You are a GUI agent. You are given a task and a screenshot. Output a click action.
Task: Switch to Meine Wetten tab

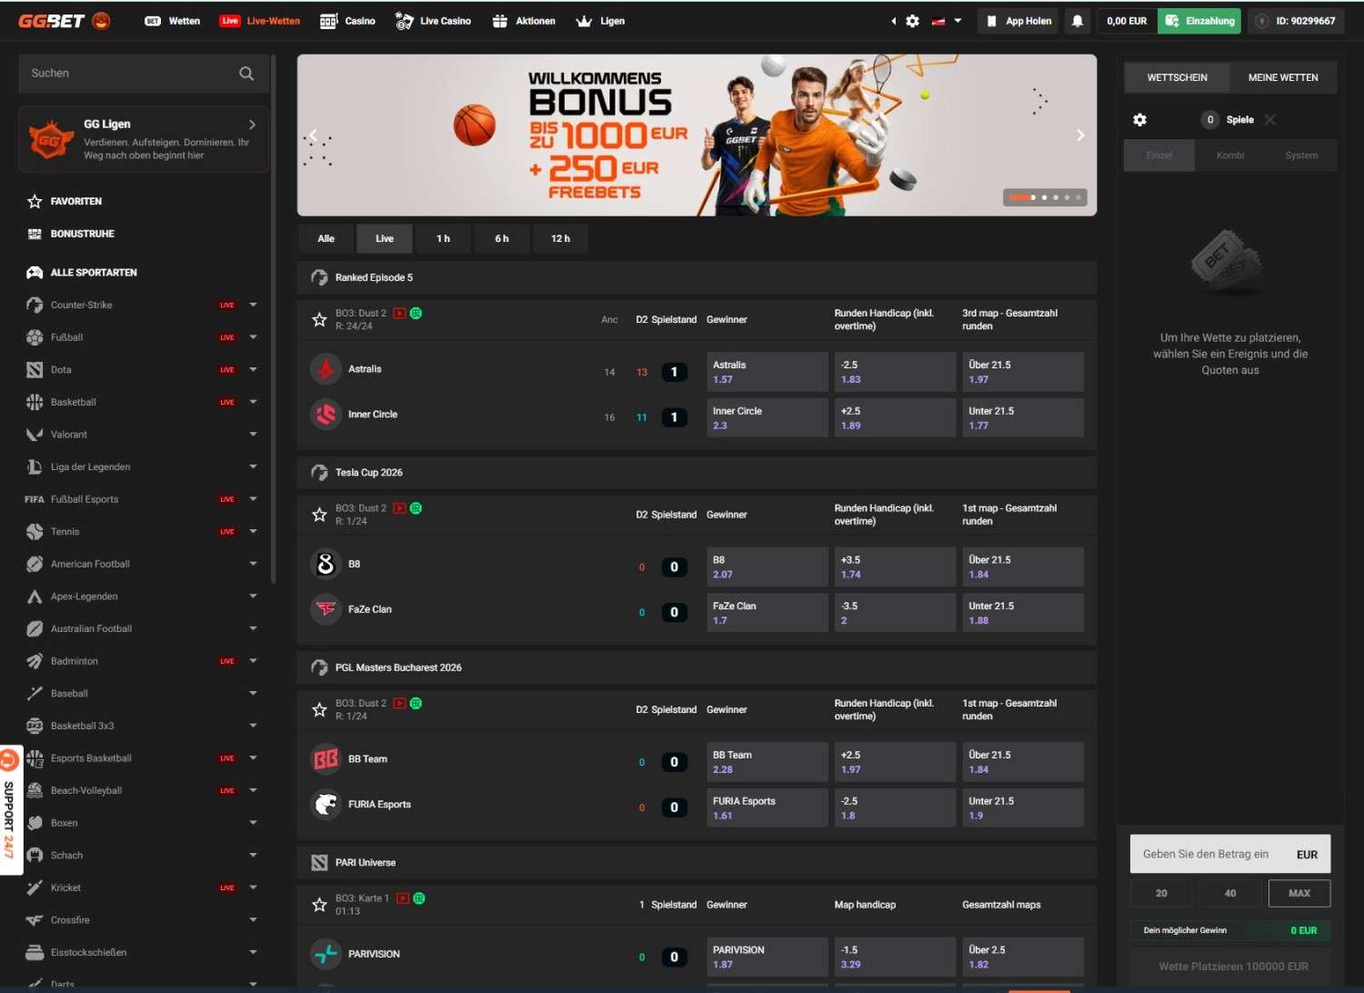coord(1283,77)
